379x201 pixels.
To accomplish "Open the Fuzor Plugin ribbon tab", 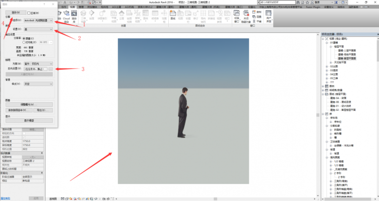I will (313, 7).
